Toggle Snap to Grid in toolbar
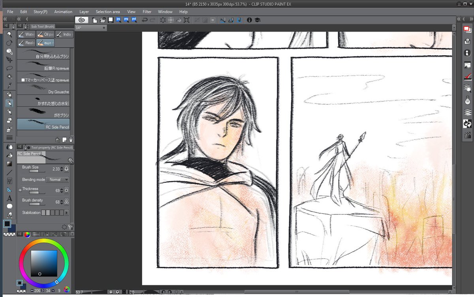Viewport: 474px width, 297px height. [x=239, y=20]
